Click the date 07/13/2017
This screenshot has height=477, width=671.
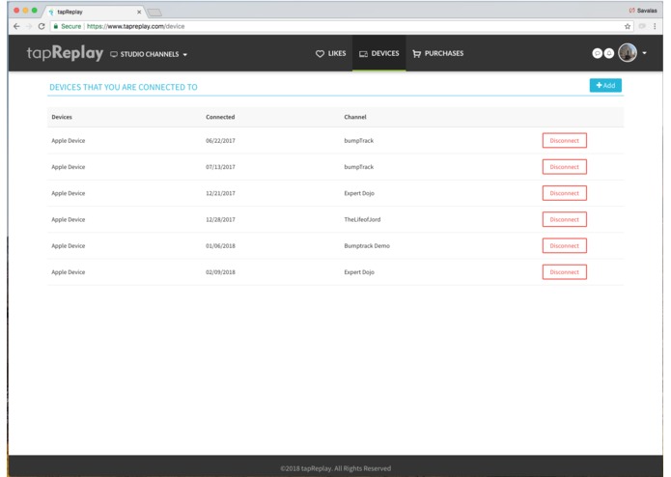coord(220,167)
